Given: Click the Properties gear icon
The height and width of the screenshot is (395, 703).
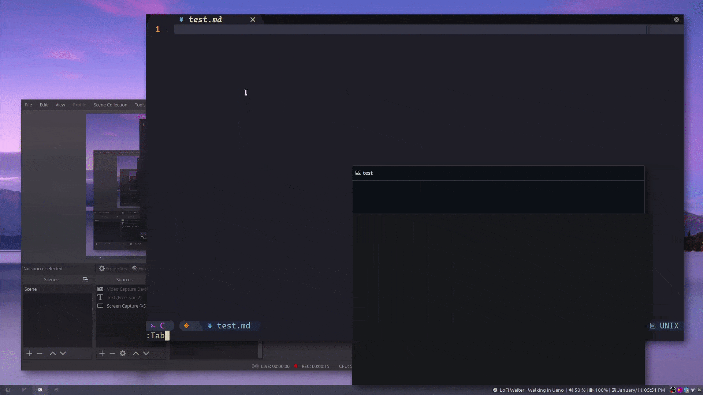Looking at the screenshot, I should pos(102,268).
